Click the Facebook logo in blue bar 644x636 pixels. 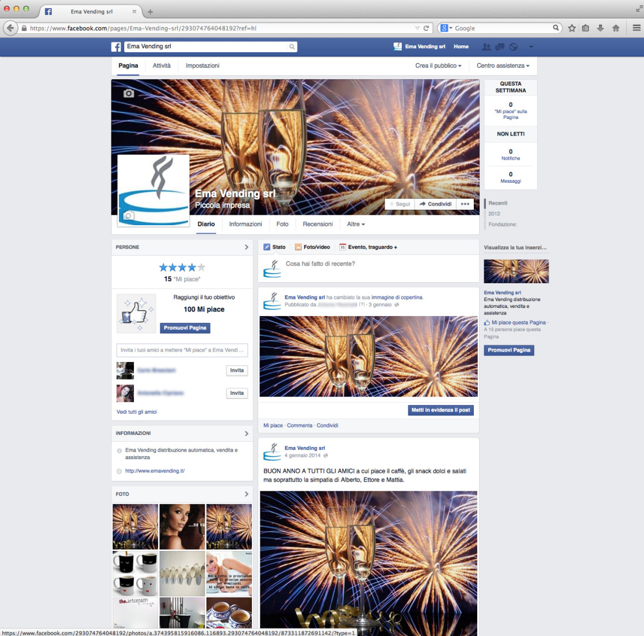tap(116, 47)
